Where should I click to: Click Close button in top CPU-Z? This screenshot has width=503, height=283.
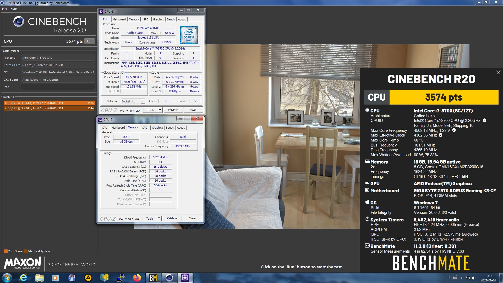(193, 110)
